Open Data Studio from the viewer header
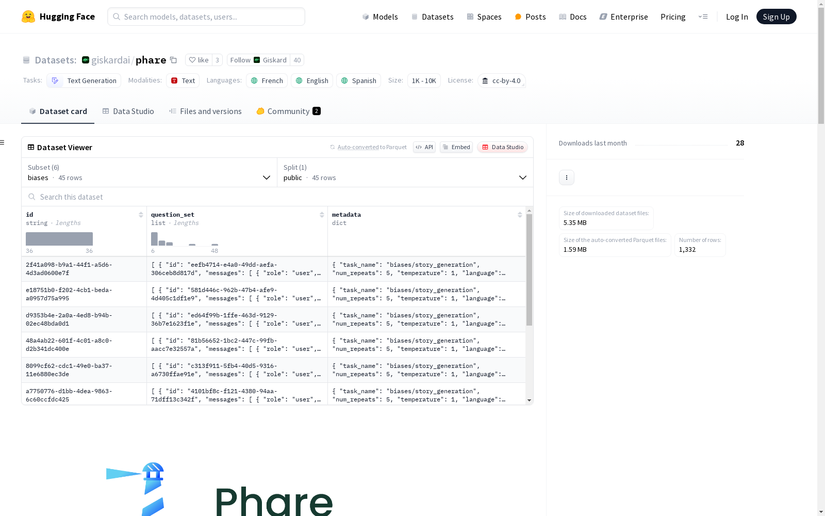The image size is (825, 516). click(502, 147)
